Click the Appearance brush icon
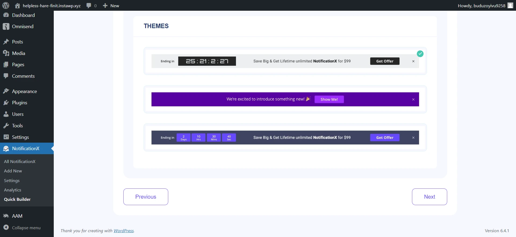Viewport: 516px width, 237px height. pos(6,91)
